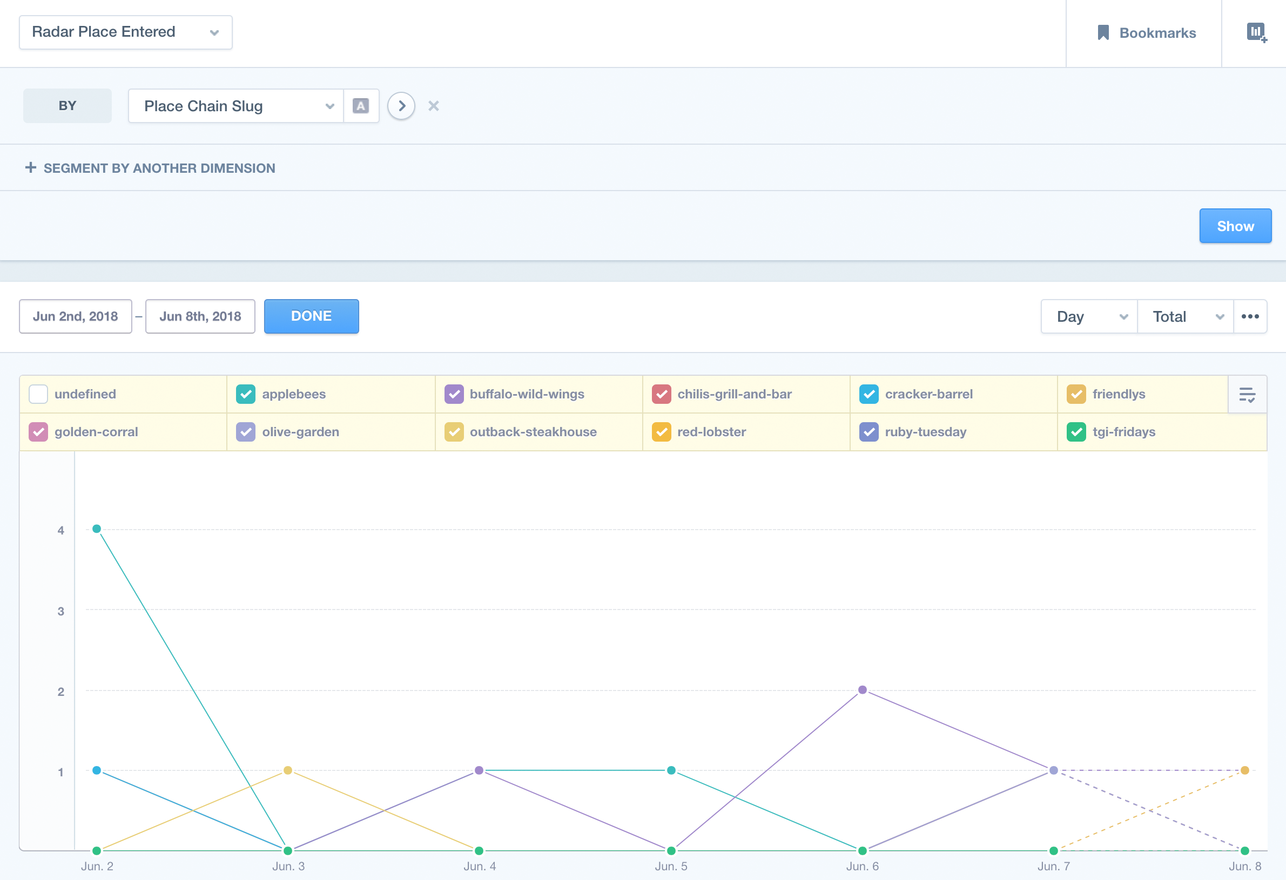Hide the golden-corral series
The width and height of the screenshot is (1286, 880).
[x=38, y=432]
